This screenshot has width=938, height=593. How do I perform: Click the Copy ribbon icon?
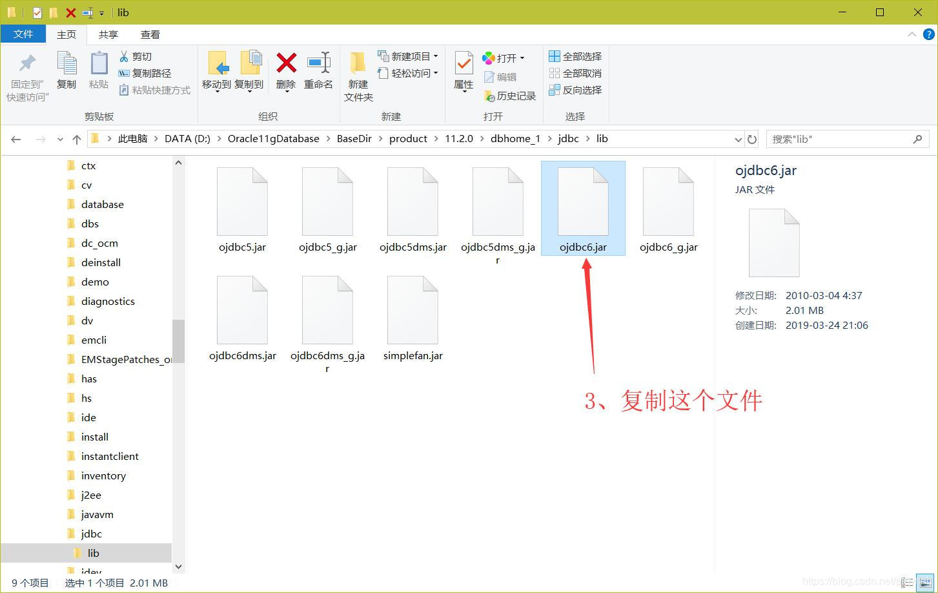(x=66, y=64)
